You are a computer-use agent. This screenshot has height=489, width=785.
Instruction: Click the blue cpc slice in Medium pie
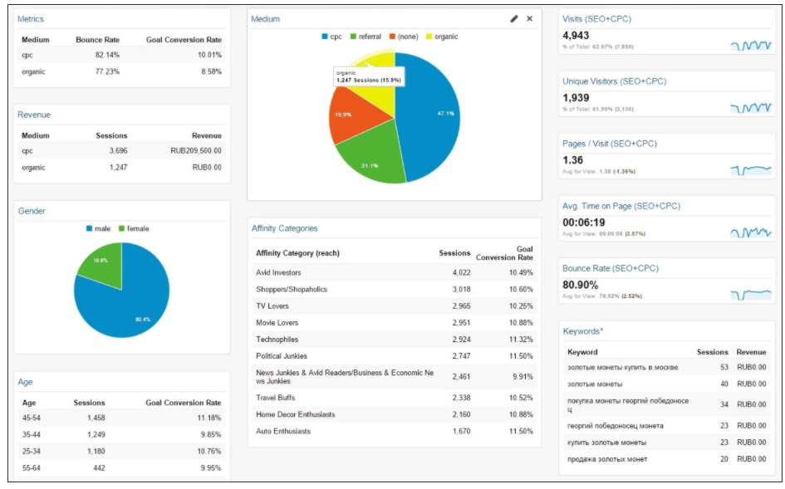click(428, 116)
